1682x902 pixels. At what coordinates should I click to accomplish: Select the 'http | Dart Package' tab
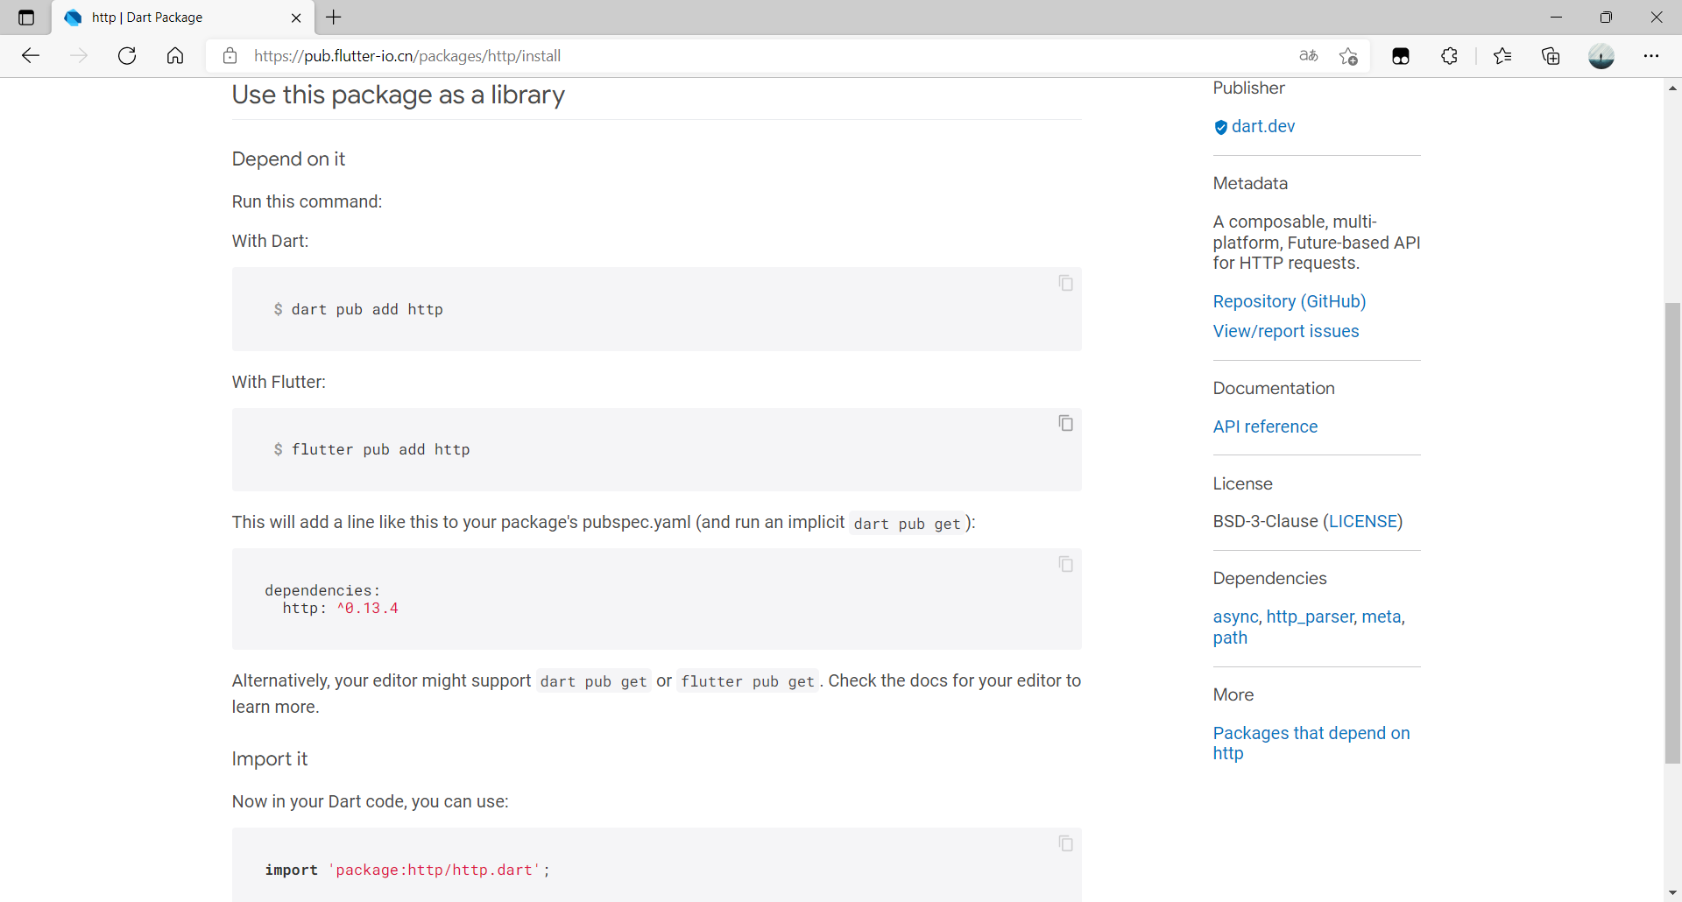182,18
